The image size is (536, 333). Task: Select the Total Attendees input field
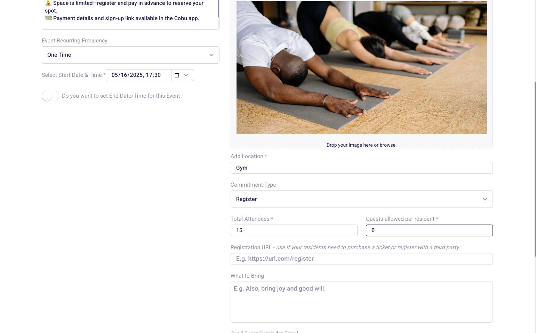click(294, 230)
